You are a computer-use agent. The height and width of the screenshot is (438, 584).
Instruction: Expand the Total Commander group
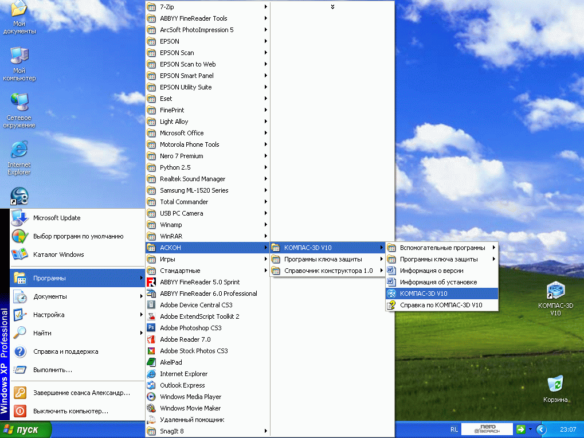click(x=207, y=202)
